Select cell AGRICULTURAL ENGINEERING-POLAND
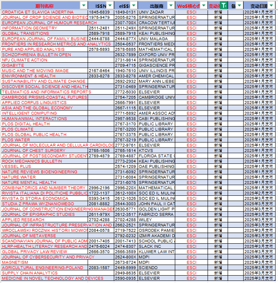 (x=44, y=268)
